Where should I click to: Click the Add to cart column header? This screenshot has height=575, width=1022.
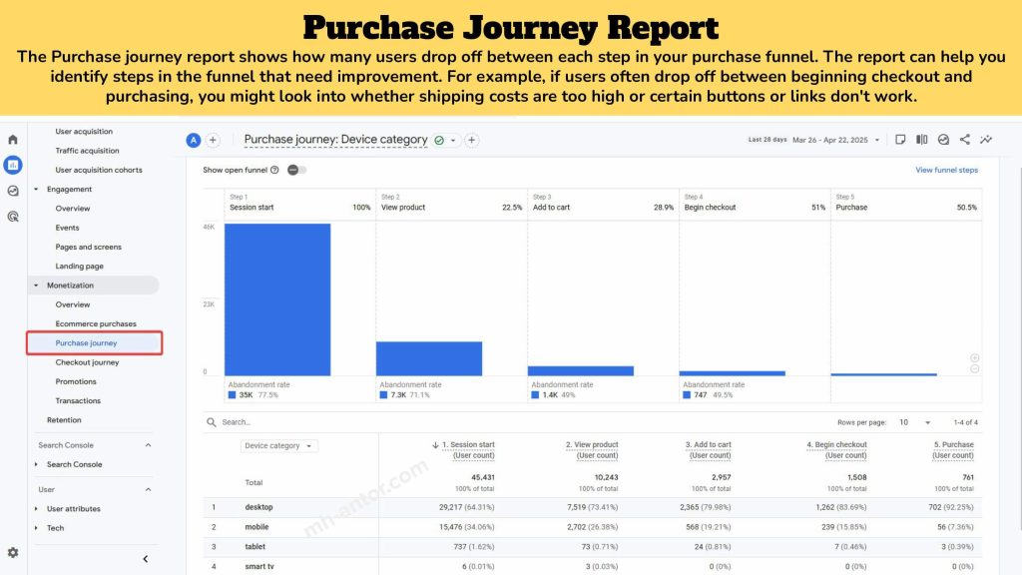click(x=708, y=450)
